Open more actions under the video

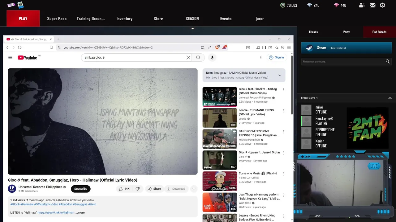point(194,189)
